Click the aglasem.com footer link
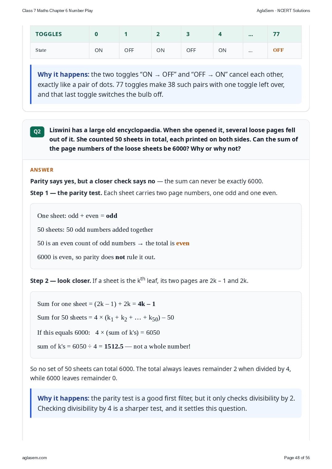 (35, 458)
